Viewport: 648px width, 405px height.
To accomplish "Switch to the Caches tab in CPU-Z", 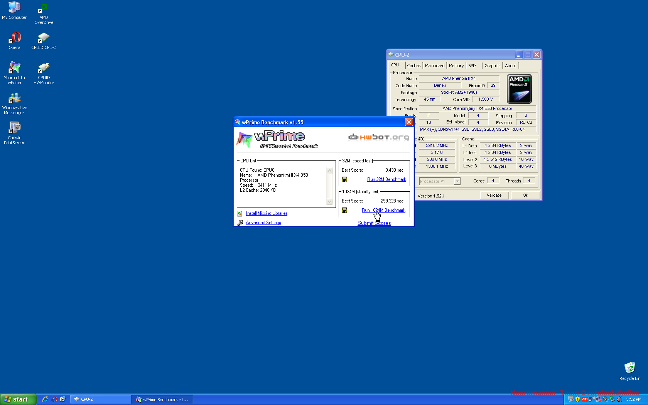I will pos(413,66).
